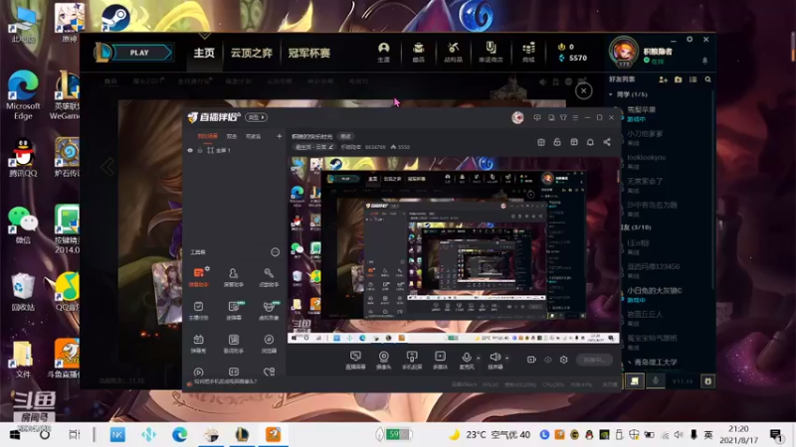Add a new scene with the plus button
796x447 pixels.
[x=279, y=136]
